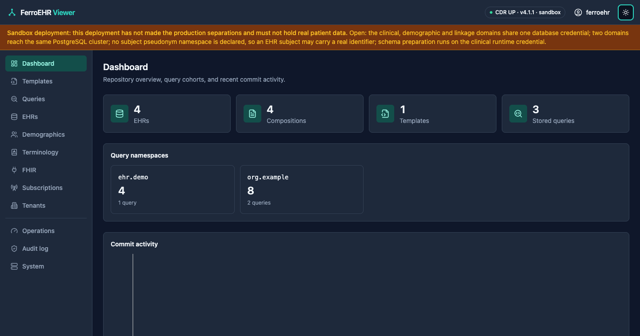The width and height of the screenshot is (640, 336).
Task: Select Terminology in the sidebar
Action: tap(46, 152)
